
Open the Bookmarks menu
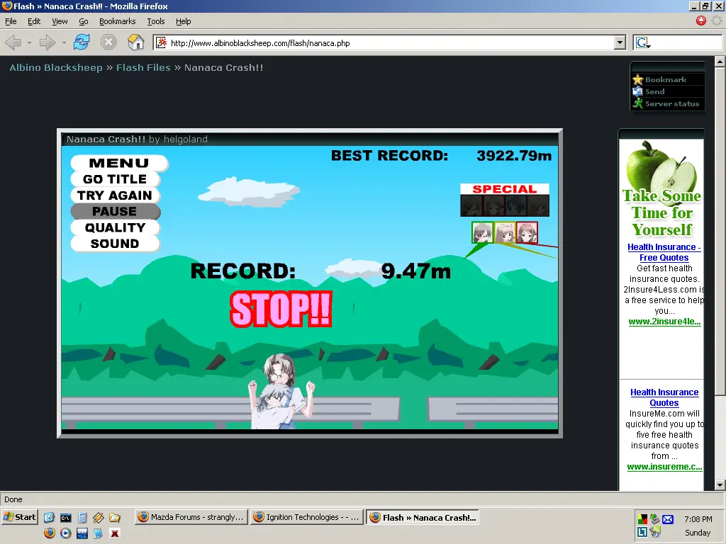click(x=117, y=21)
